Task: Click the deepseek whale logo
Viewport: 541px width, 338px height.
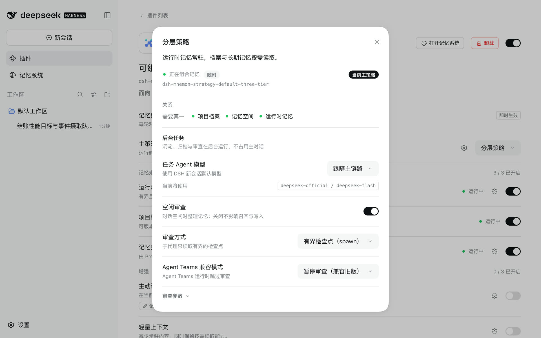Action: click(12, 15)
